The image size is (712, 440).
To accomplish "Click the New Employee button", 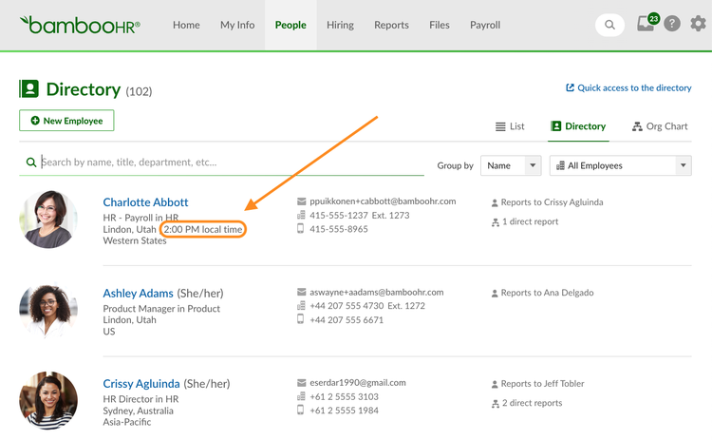I will [66, 121].
